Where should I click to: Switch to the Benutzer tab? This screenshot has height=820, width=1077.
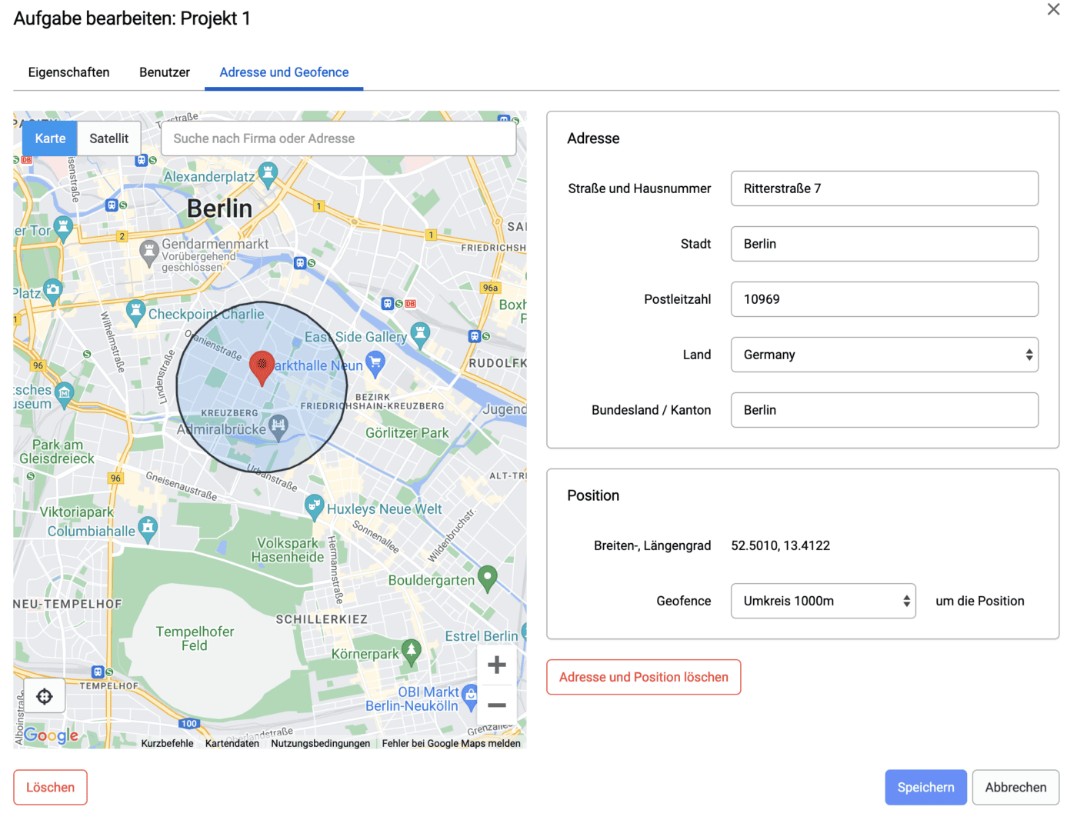click(165, 72)
